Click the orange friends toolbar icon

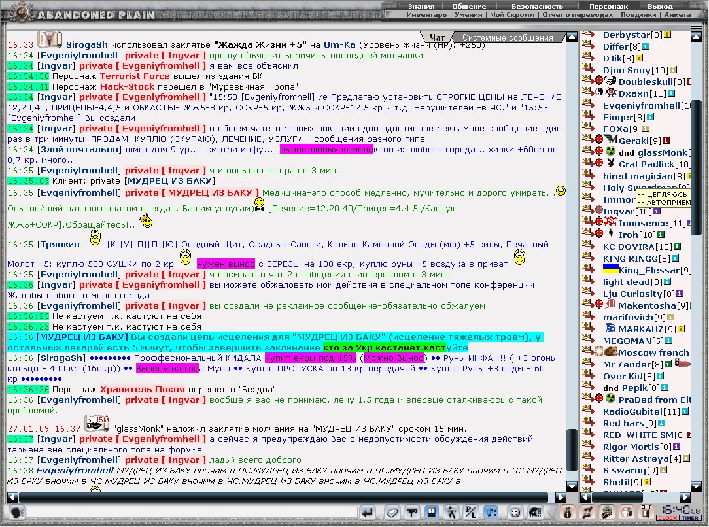click(x=627, y=512)
